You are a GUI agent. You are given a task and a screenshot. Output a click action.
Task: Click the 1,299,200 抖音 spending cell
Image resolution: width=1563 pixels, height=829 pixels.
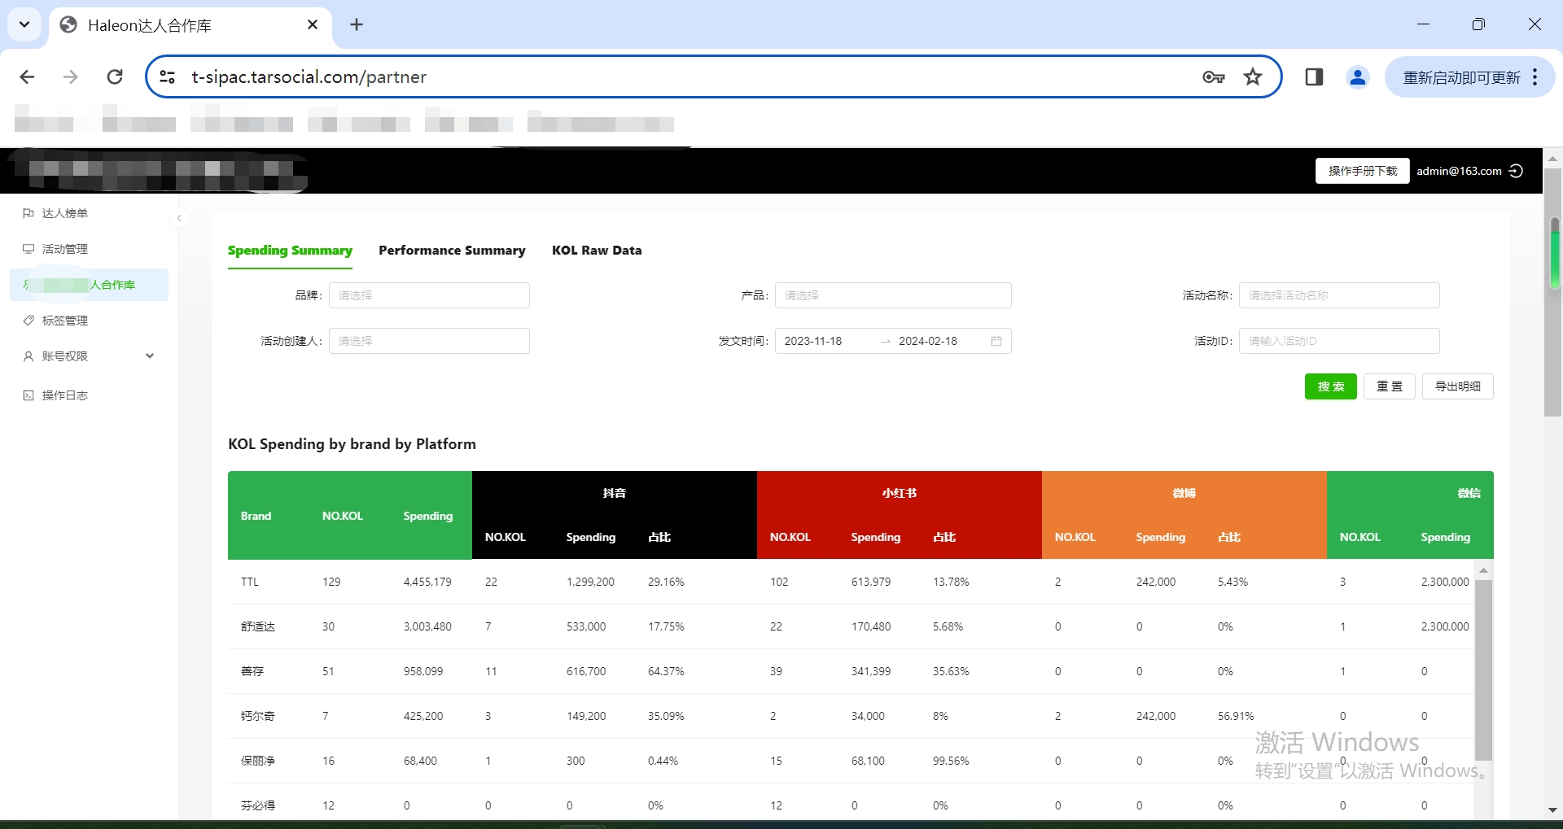click(x=590, y=582)
